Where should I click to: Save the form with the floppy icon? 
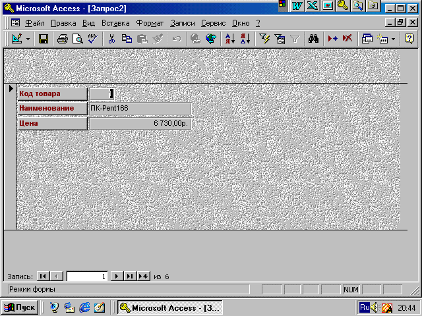click(43, 39)
